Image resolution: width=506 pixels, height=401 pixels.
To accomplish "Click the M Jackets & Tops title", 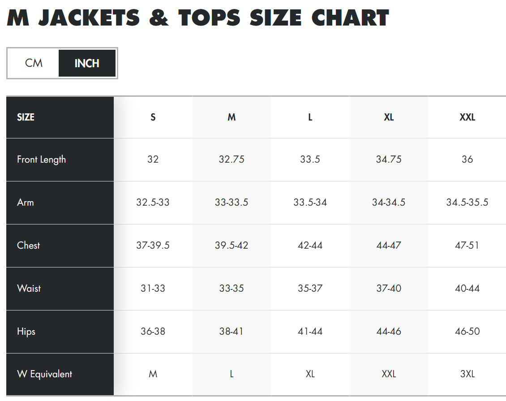I will click(x=198, y=18).
